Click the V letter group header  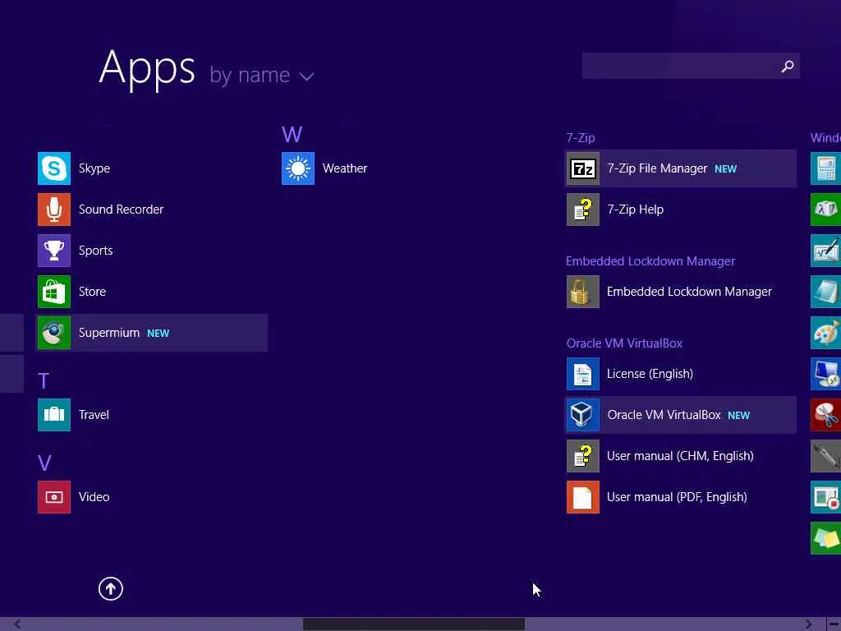coord(44,463)
